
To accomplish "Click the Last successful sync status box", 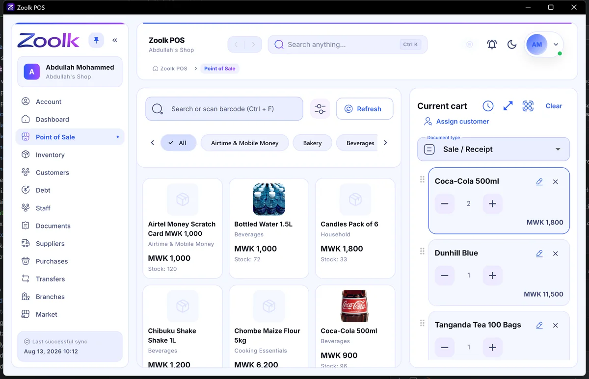I will tap(70, 346).
